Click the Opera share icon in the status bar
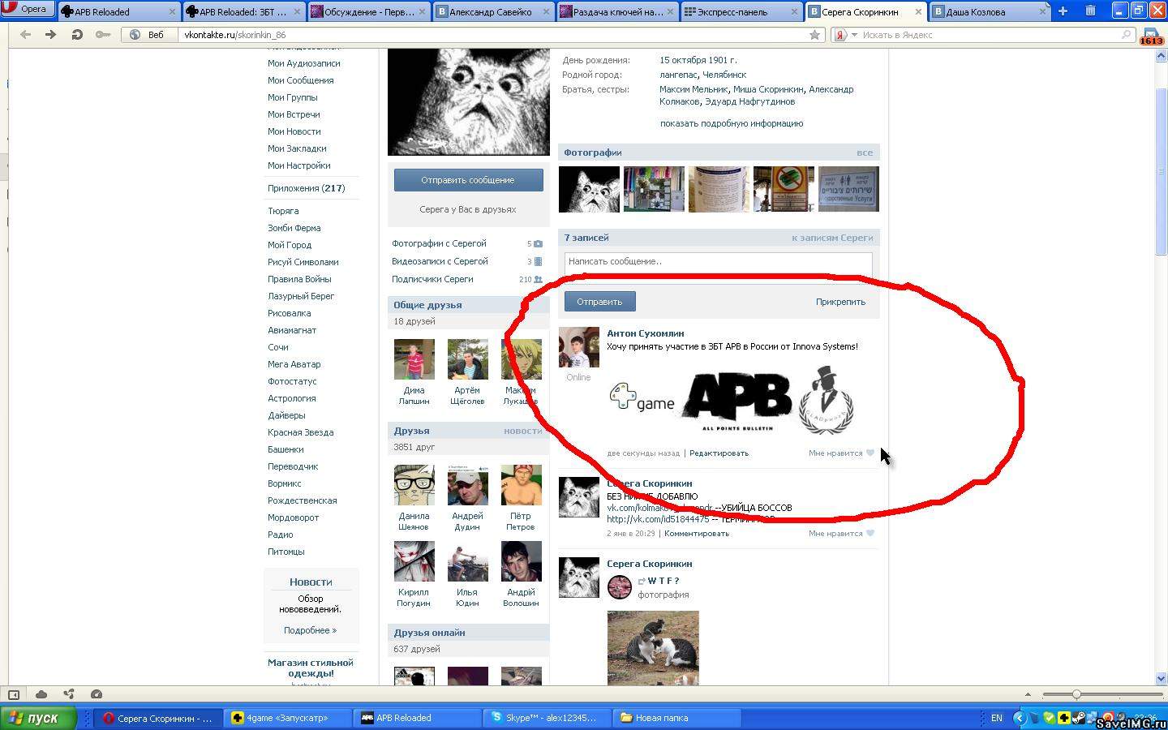The height and width of the screenshot is (730, 1168). coord(69,694)
